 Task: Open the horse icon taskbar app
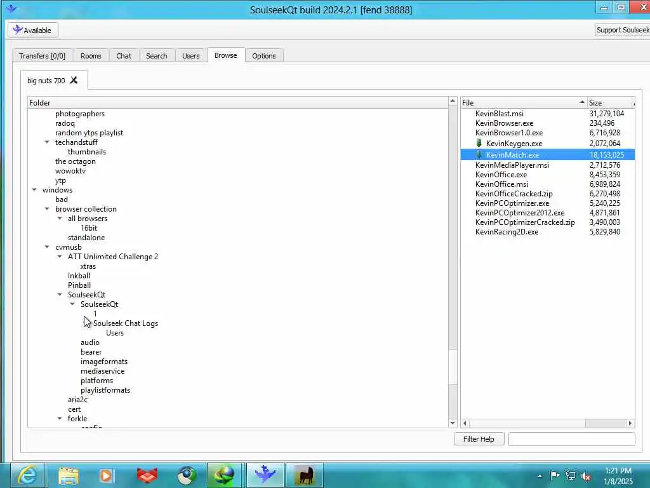pos(304,475)
